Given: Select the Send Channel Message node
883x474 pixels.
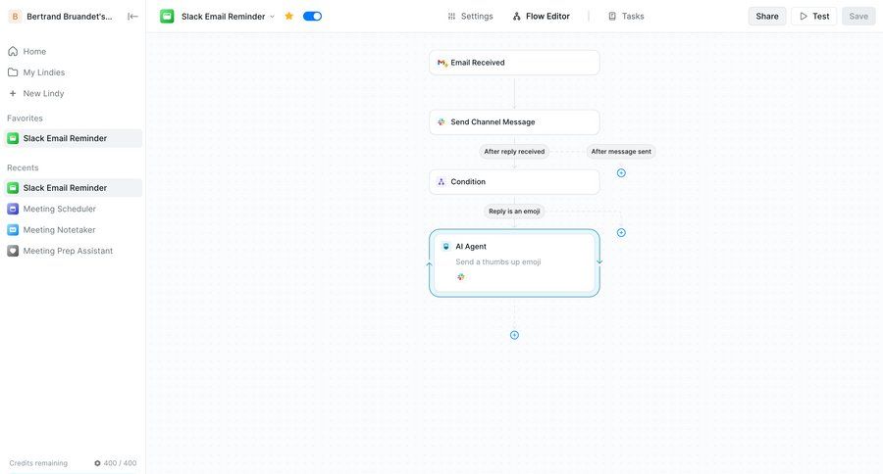Looking at the screenshot, I should [514, 122].
